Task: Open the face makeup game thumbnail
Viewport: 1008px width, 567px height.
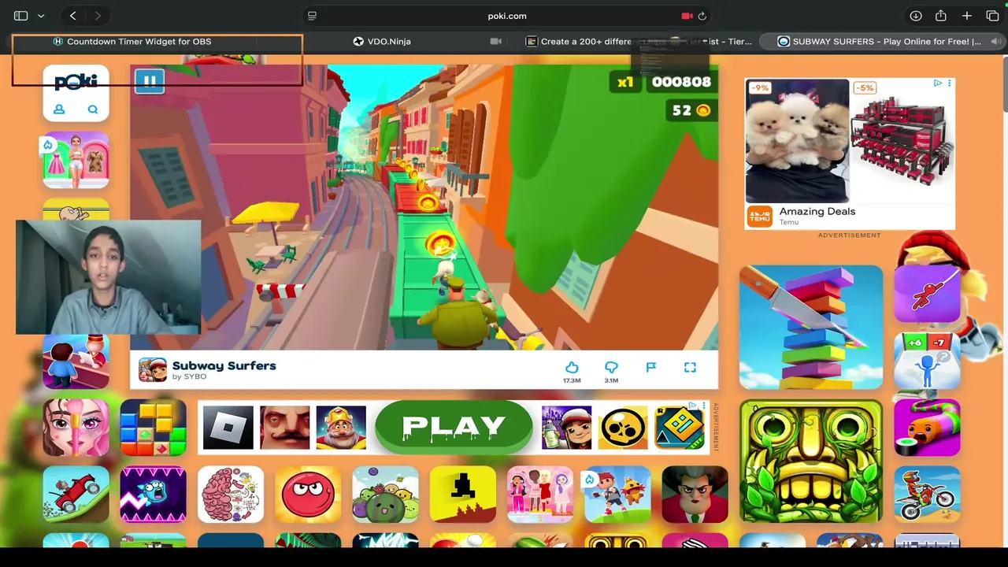Action: click(76, 428)
